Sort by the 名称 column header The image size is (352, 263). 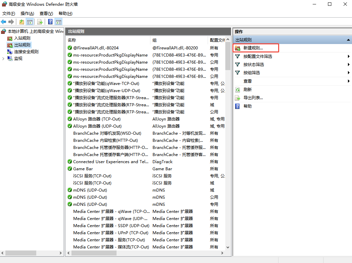(108, 40)
